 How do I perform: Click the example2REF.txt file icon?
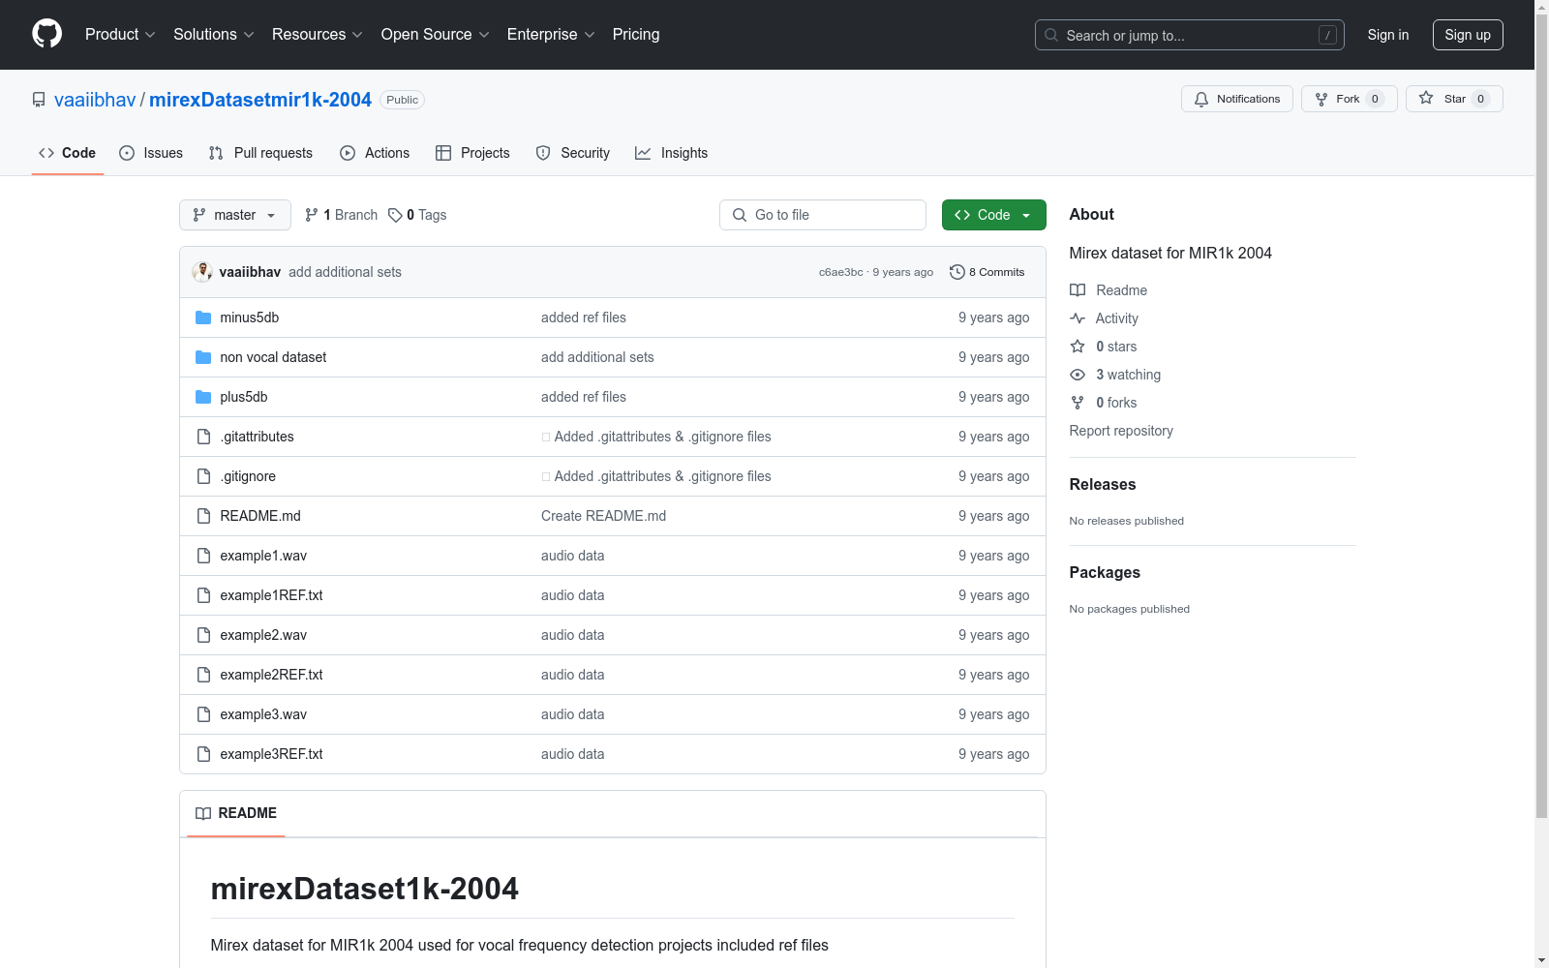[203, 675]
